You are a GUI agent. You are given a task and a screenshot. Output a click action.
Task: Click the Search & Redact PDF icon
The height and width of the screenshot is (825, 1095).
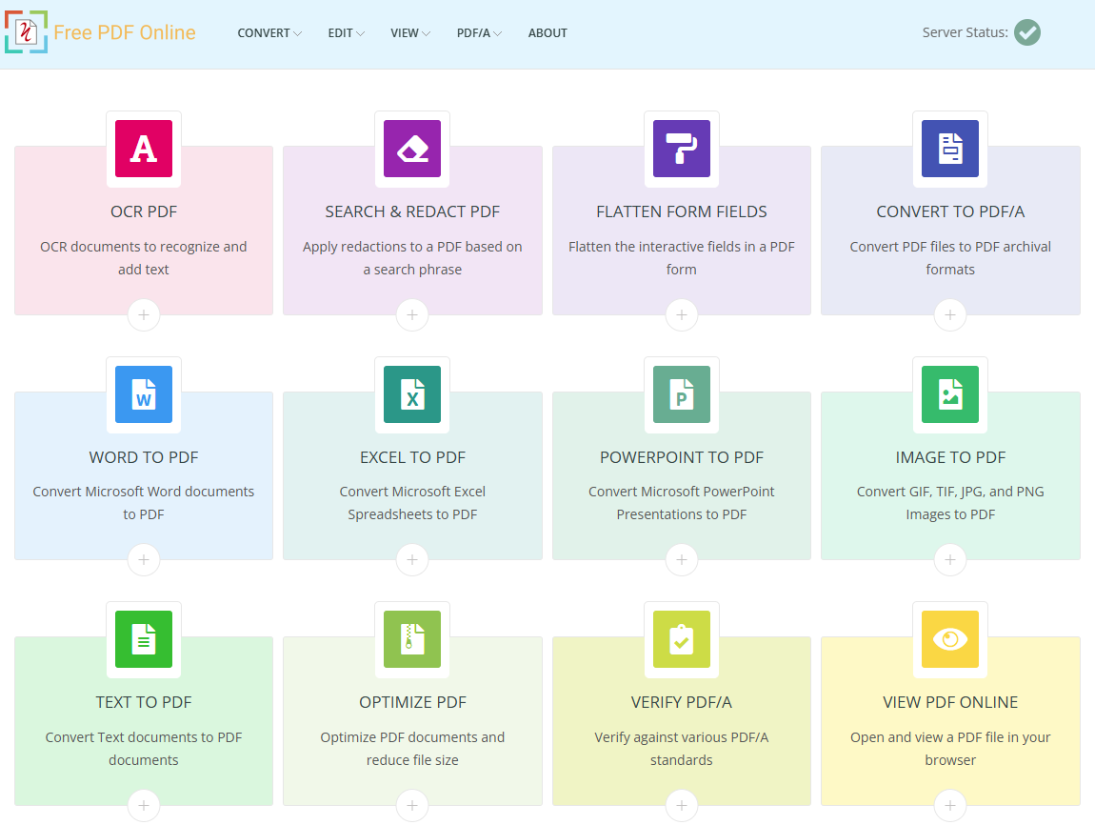pos(412,149)
